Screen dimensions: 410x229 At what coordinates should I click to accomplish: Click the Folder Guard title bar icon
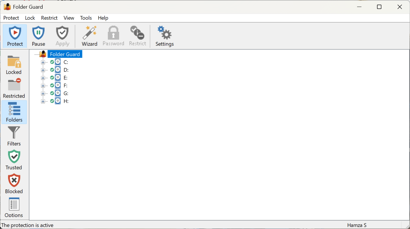click(x=7, y=7)
